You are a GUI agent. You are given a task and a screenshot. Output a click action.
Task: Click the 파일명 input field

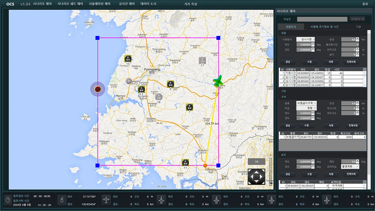pos(322,19)
